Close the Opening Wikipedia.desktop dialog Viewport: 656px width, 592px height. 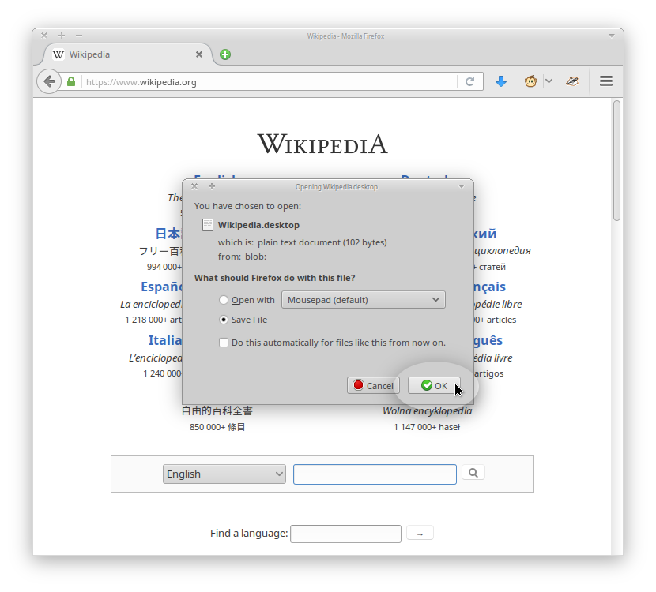[x=194, y=186]
